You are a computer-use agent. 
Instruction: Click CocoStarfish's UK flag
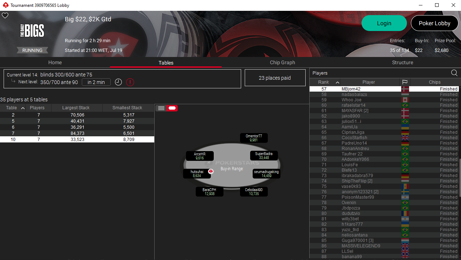coord(405,138)
